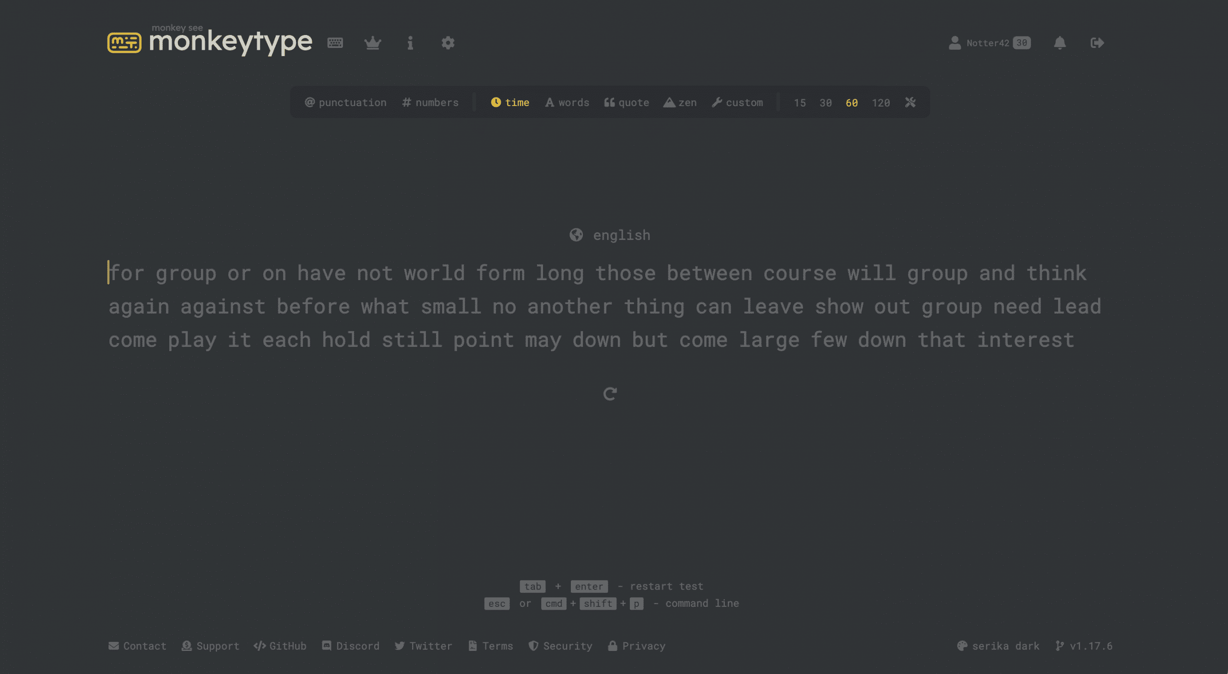Select the 30 second time option
This screenshot has width=1228, height=674.
(x=825, y=102)
